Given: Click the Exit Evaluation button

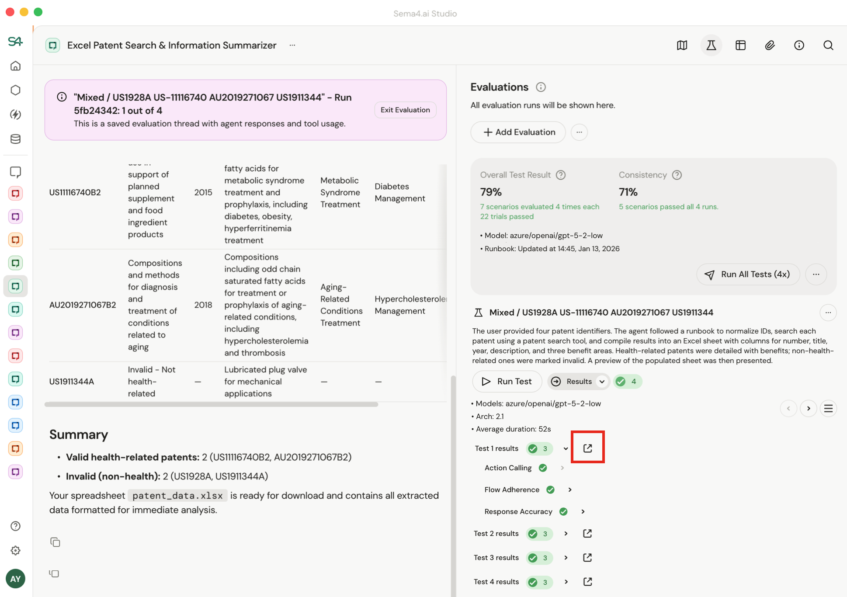Looking at the screenshot, I should pyautogui.click(x=405, y=110).
